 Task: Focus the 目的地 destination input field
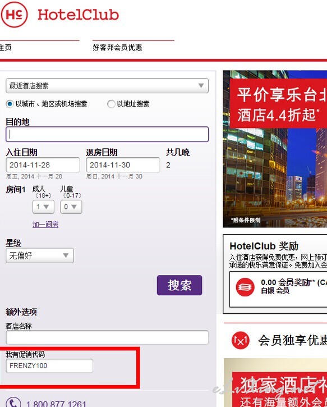click(x=107, y=134)
